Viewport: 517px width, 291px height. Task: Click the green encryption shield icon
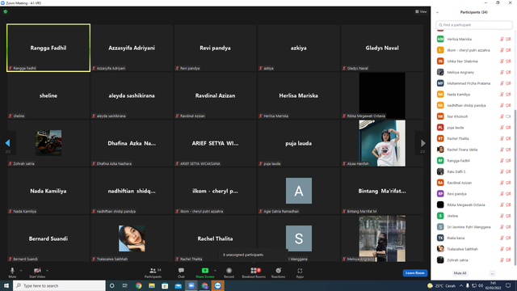pos(6,11)
